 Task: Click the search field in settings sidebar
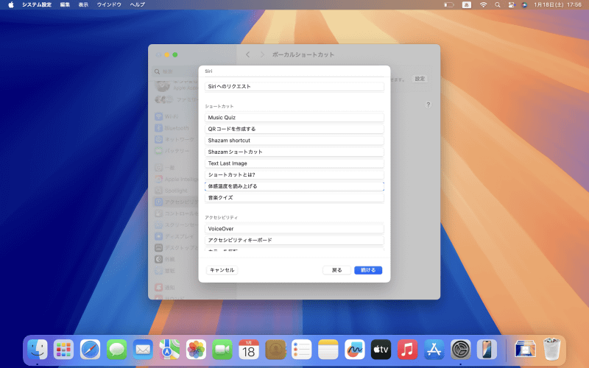pyautogui.click(x=177, y=71)
